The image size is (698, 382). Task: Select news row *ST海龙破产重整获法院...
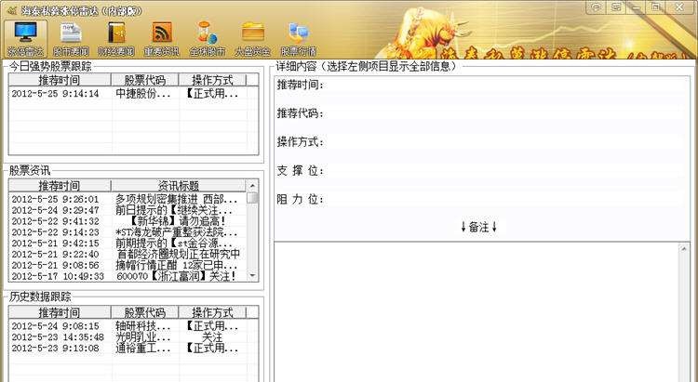128,232
